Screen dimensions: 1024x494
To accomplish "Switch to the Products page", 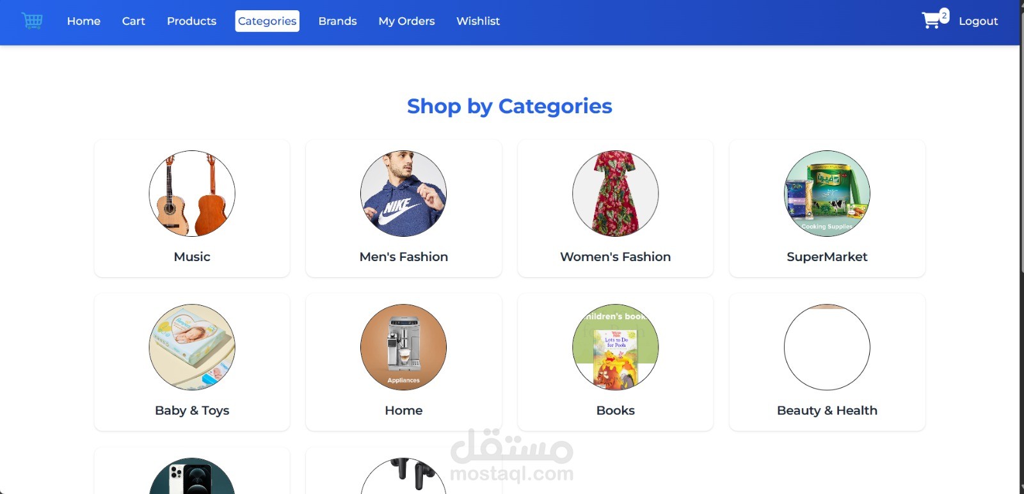I will (x=191, y=21).
